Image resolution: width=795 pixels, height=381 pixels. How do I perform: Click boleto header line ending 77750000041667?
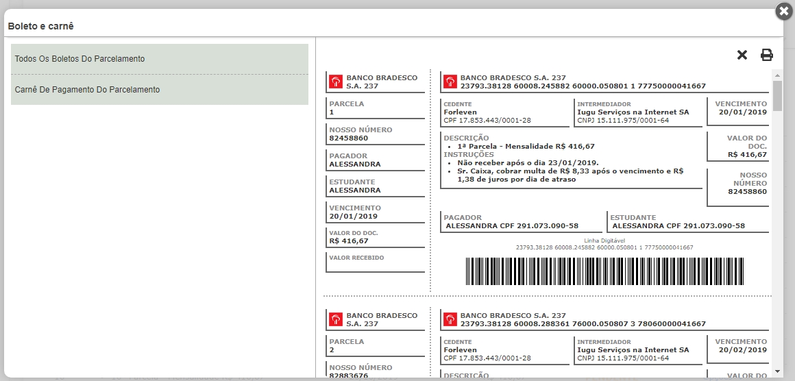tap(583, 86)
